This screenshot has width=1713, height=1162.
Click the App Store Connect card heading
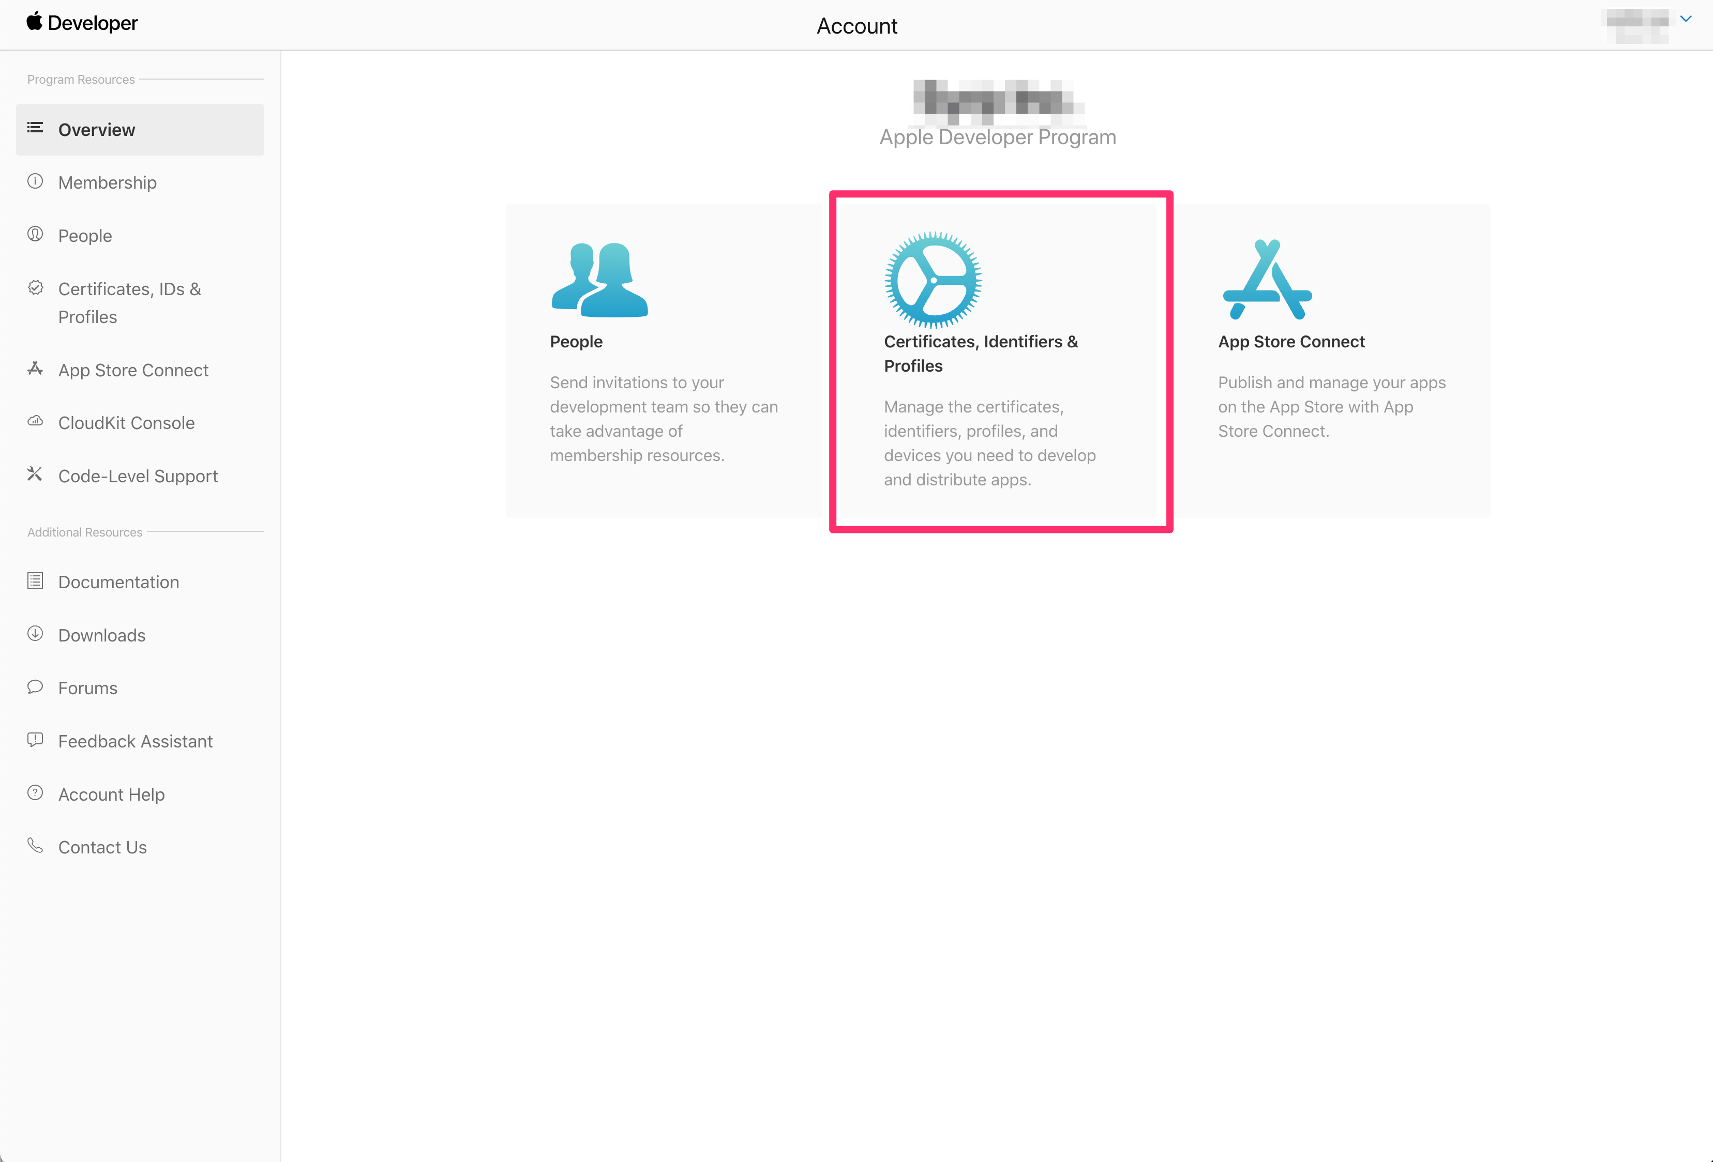click(x=1290, y=342)
